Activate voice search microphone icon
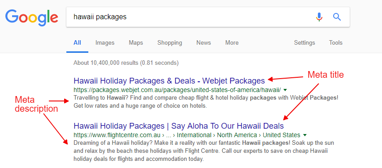 tap(319, 17)
